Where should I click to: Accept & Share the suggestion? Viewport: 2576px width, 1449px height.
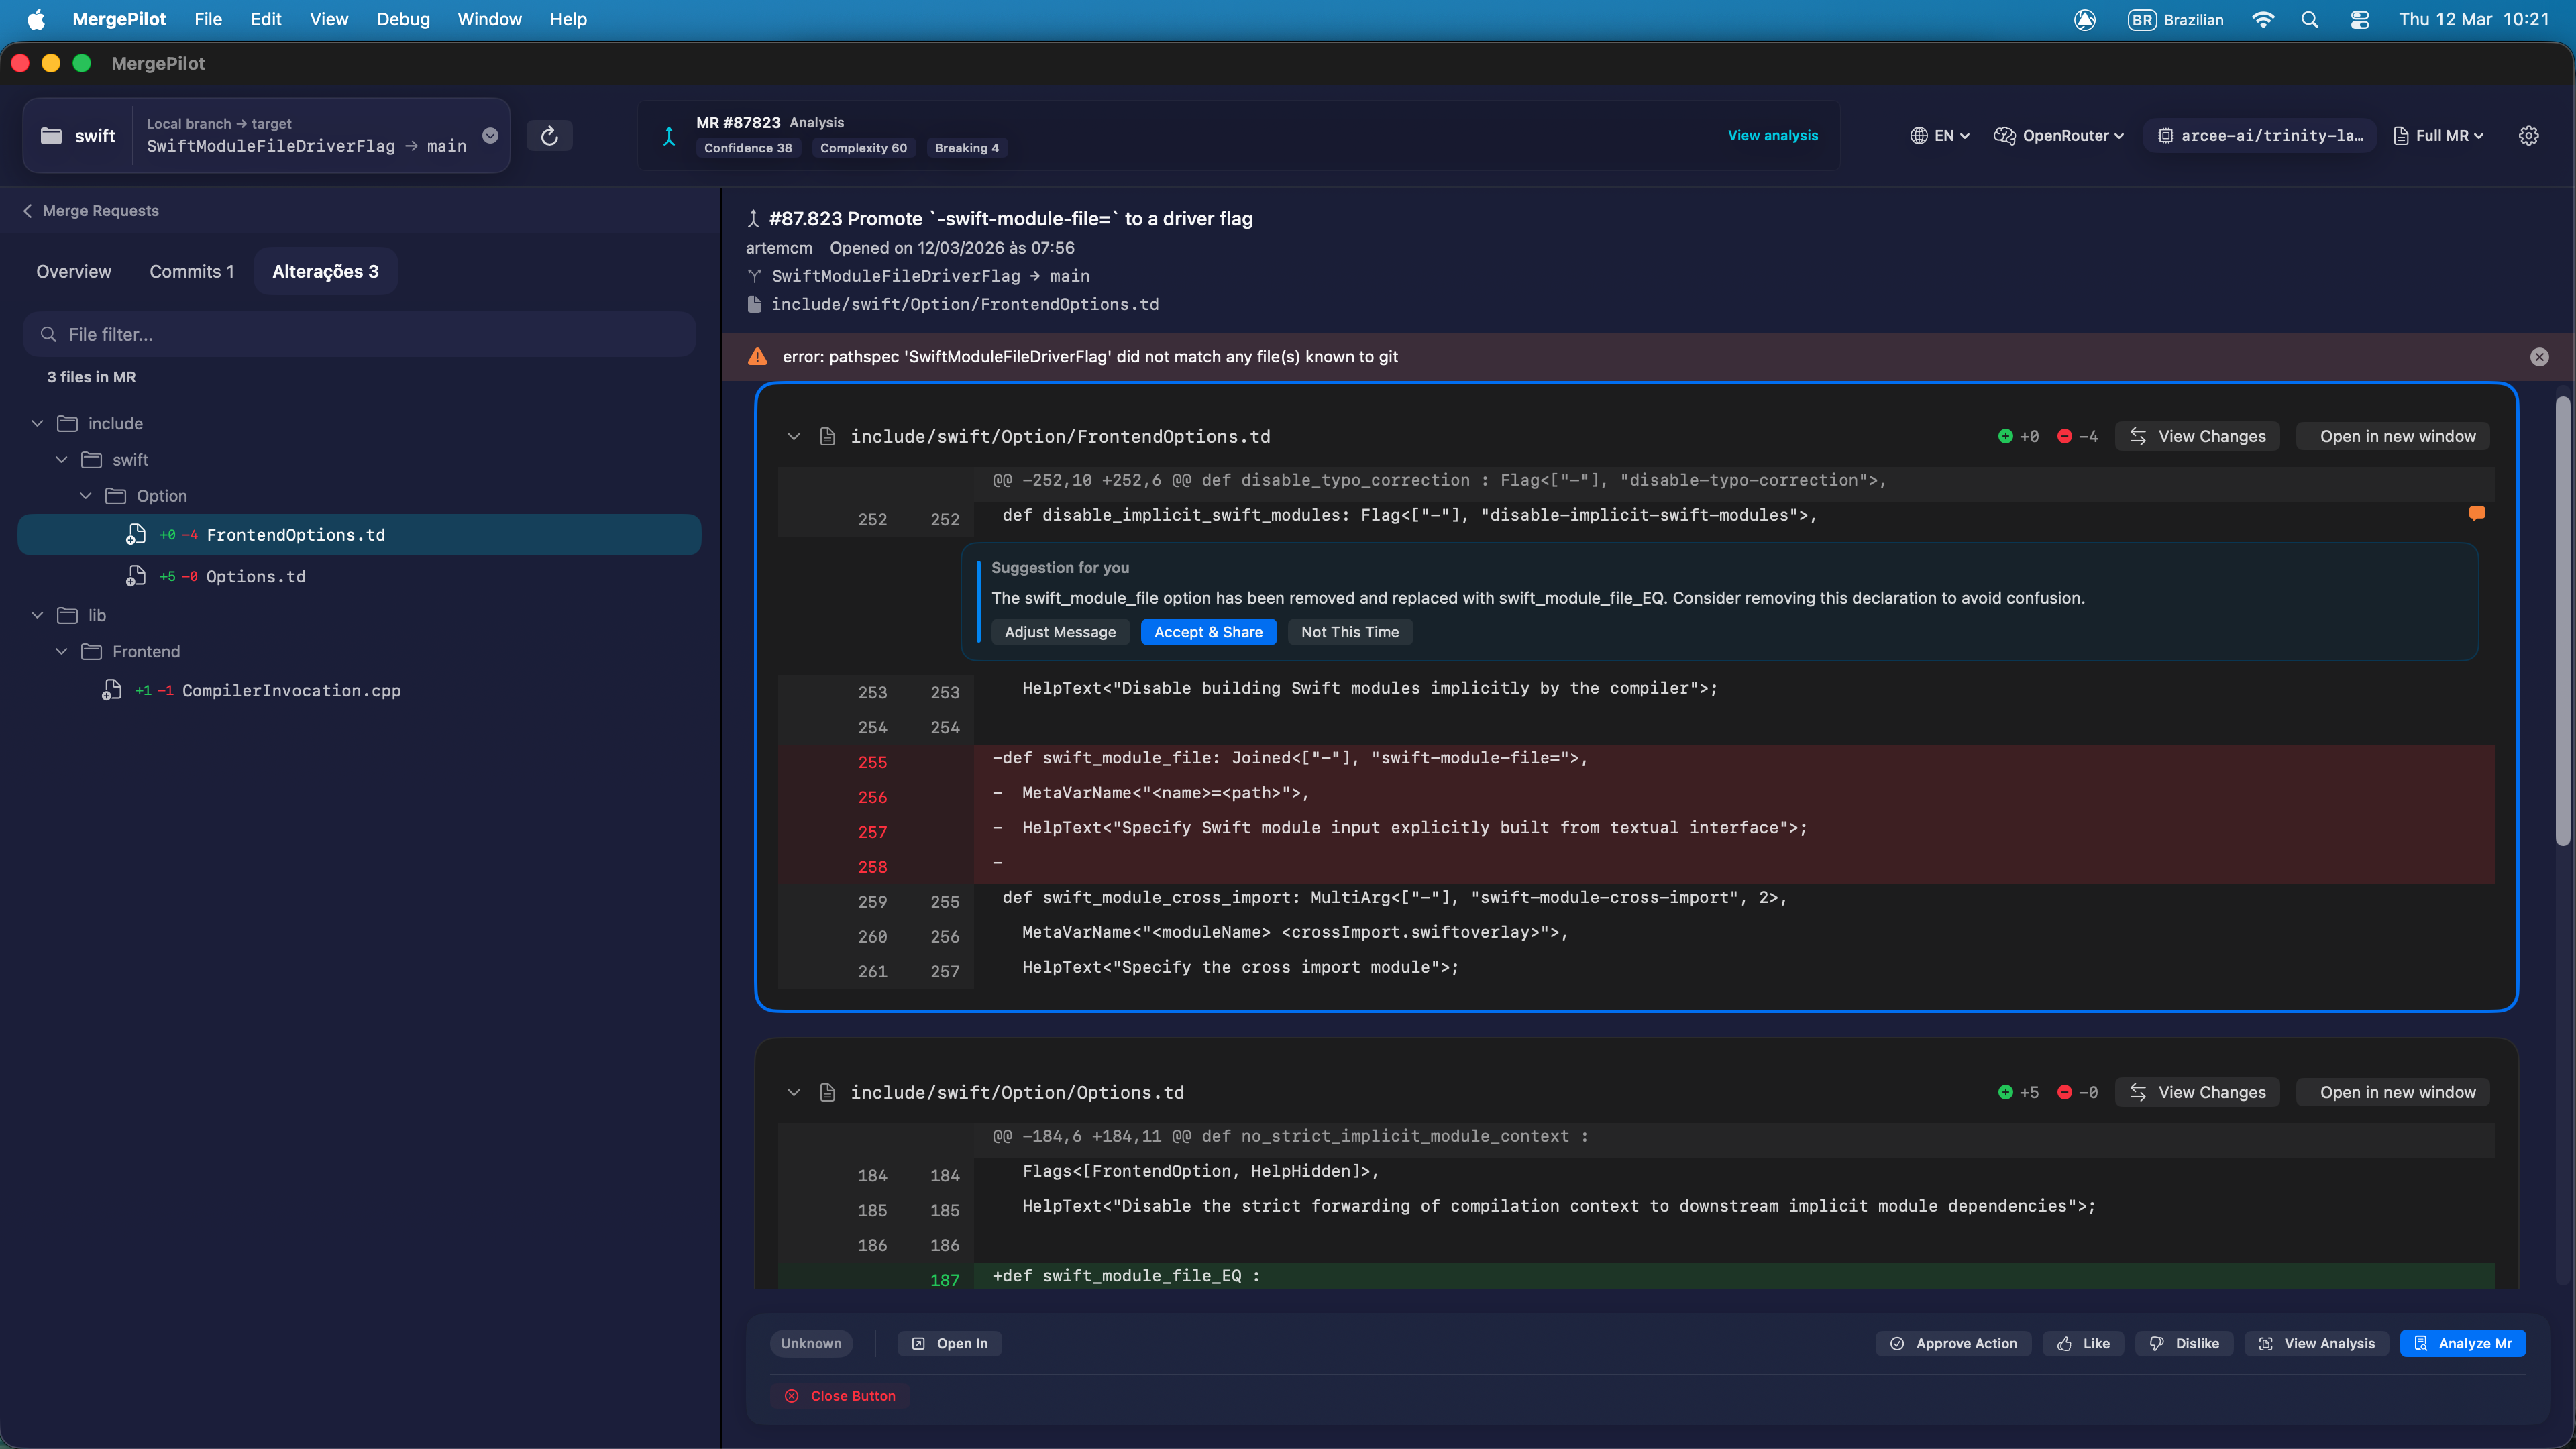pos(1208,632)
